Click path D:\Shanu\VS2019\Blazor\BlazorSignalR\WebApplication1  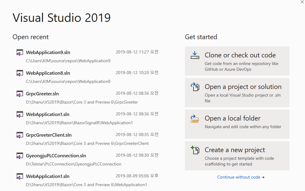pyautogui.click(x=79, y=123)
